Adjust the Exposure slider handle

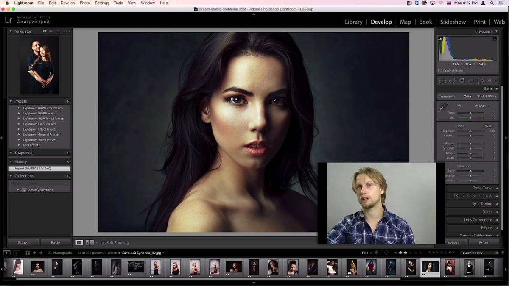pyautogui.click(x=470, y=131)
